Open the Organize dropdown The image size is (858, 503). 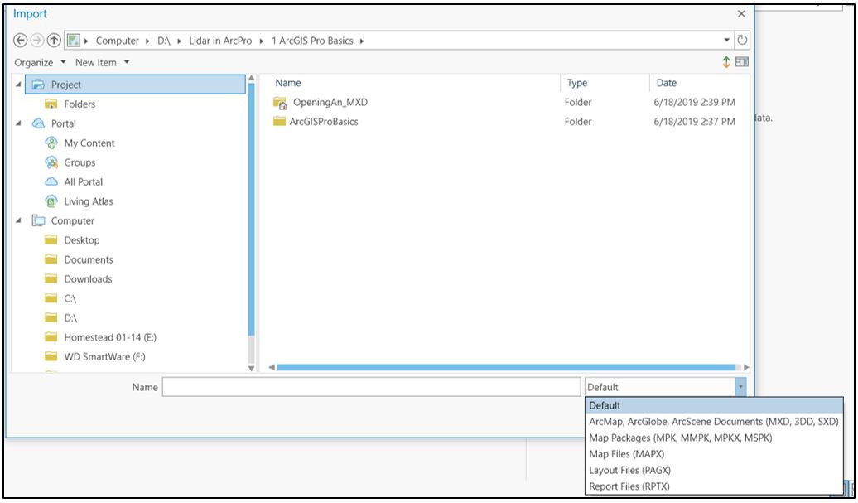point(40,60)
